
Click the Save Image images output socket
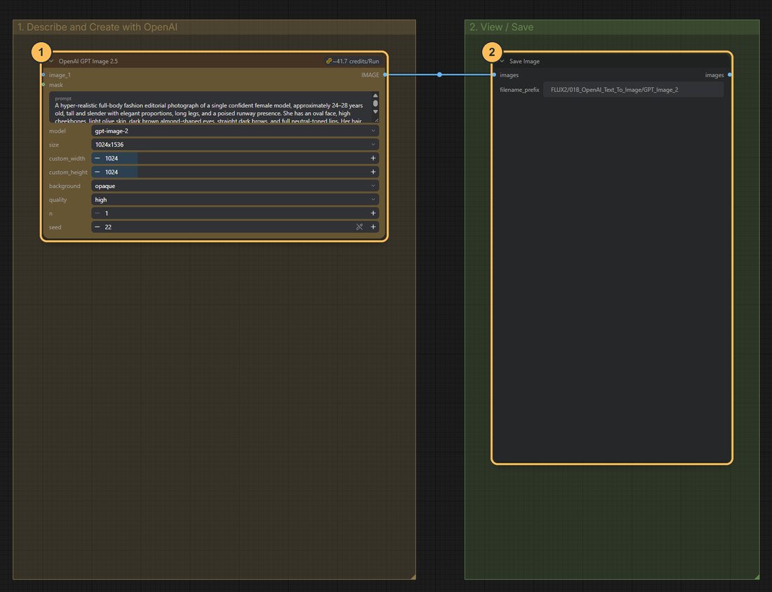[x=730, y=75]
